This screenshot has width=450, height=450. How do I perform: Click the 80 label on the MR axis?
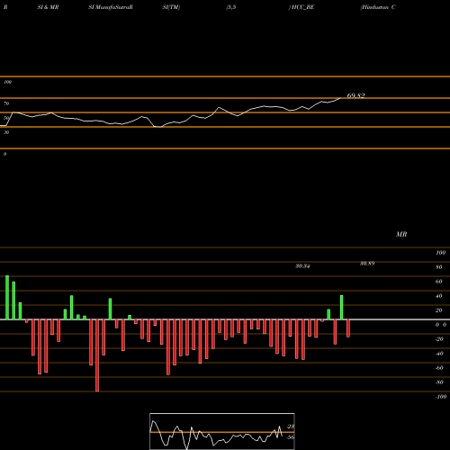tap(439, 267)
